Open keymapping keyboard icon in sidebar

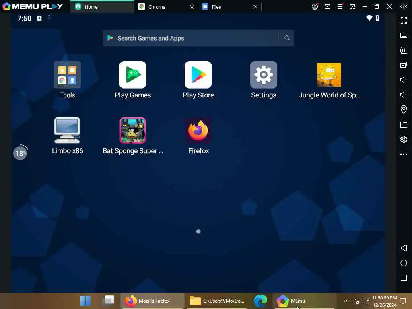point(404,35)
